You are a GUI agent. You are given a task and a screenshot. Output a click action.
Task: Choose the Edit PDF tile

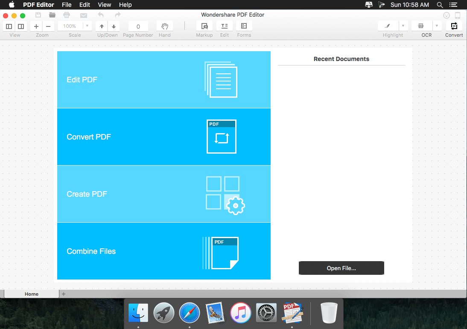pos(164,79)
